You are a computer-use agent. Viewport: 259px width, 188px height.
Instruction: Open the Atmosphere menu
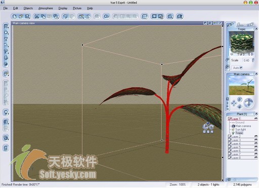tap(46, 8)
